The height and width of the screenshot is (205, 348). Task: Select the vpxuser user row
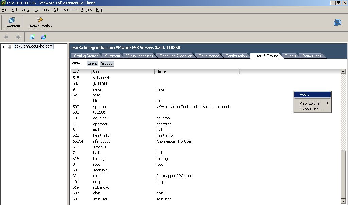(x=206, y=107)
